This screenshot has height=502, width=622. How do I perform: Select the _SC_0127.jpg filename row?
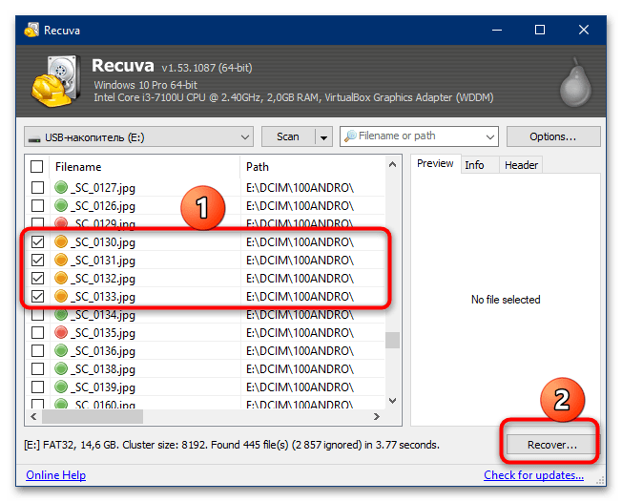[x=103, y=188]
